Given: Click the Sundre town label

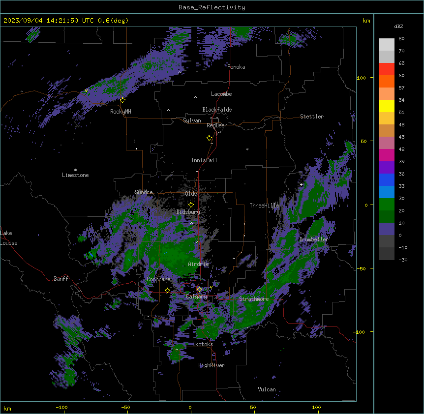Looking at the screenshot, I should pos(144,192).
